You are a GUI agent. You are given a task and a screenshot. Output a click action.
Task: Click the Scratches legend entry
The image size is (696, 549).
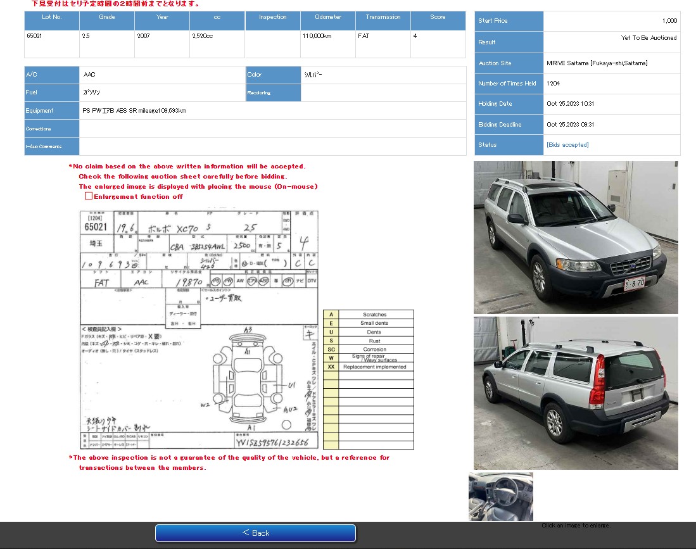pos(375,314)
